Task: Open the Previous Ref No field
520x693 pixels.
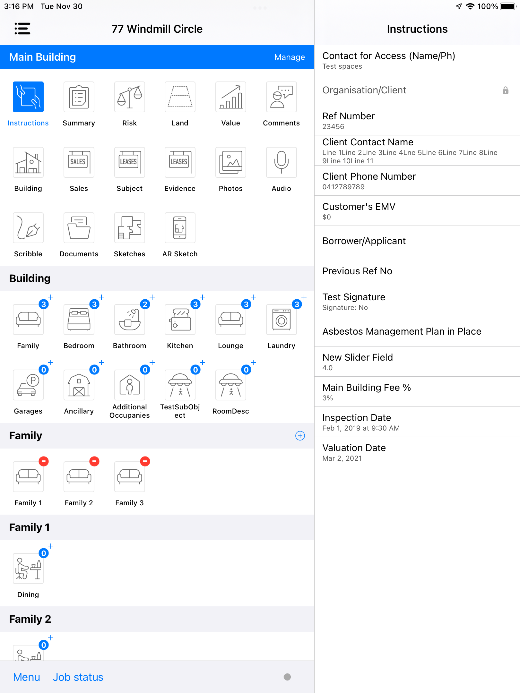Action: click(x=417, y=271)
